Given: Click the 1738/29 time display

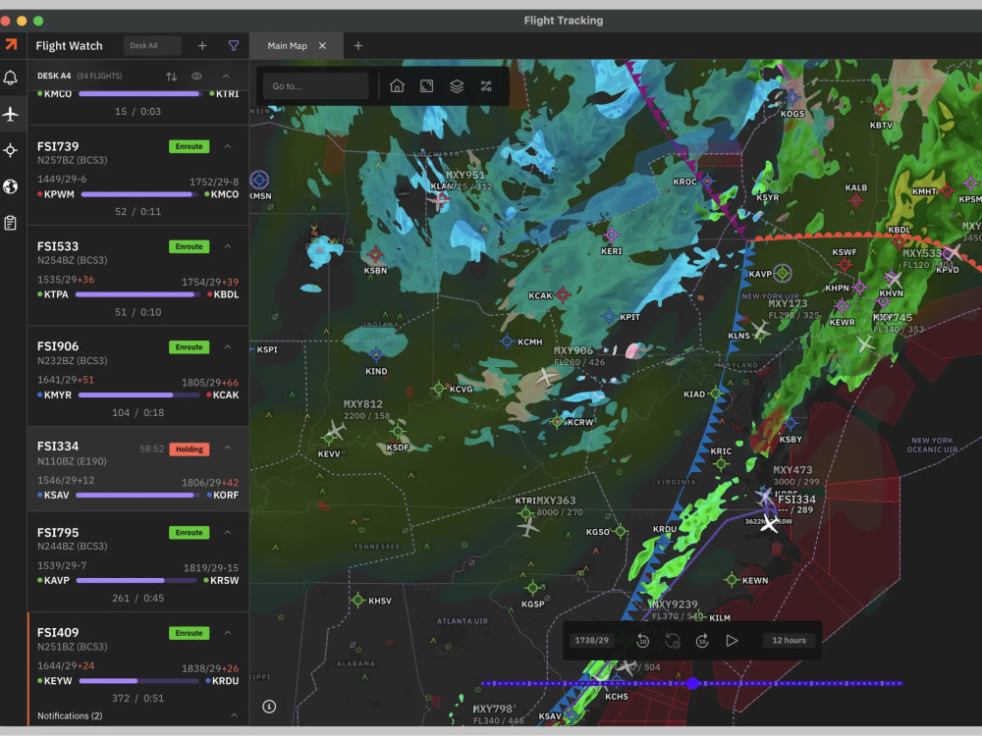Looking at the screenshot, I should tap(592, 640).
